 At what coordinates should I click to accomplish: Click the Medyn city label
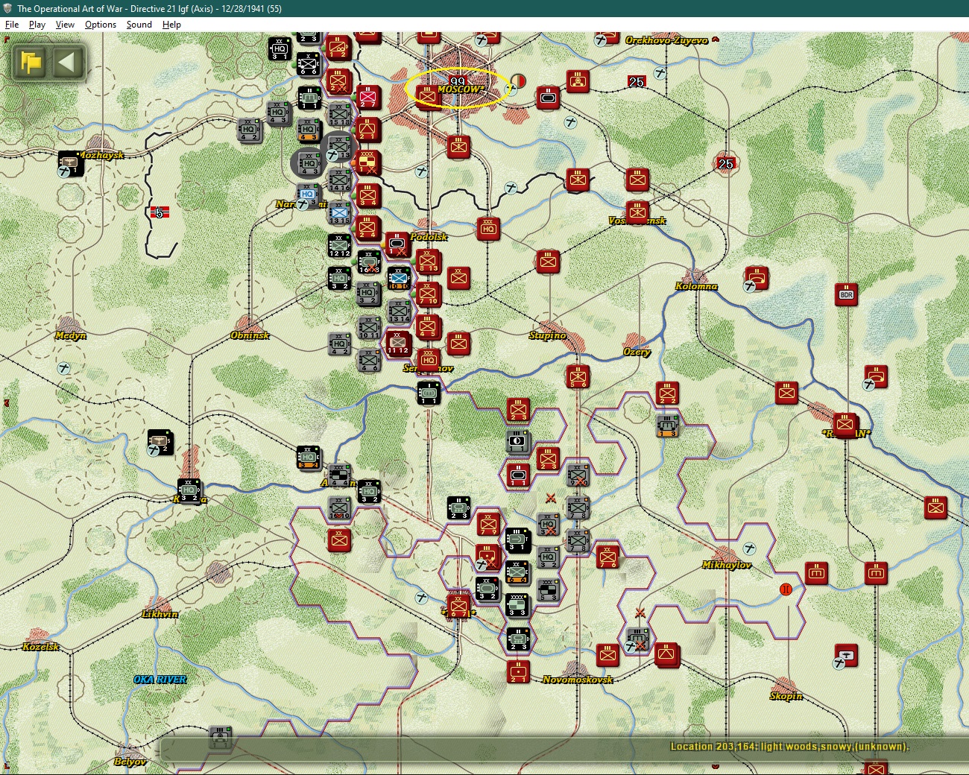click(71, 335)
